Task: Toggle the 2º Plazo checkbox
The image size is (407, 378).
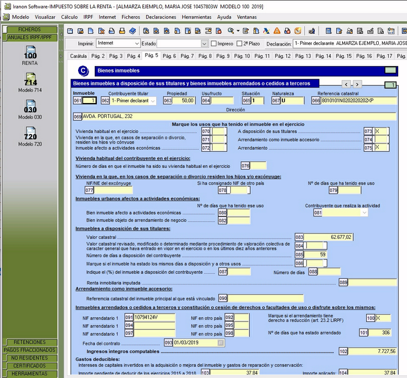Action: click(239, 43)
